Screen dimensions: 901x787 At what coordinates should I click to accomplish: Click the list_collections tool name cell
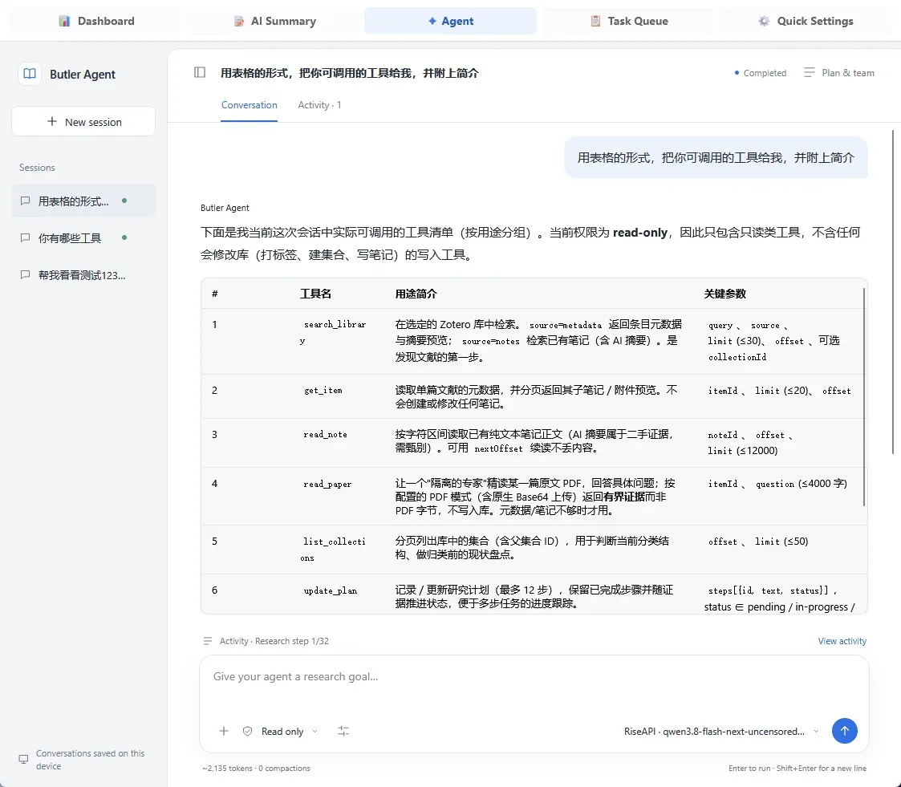[333, 550]
